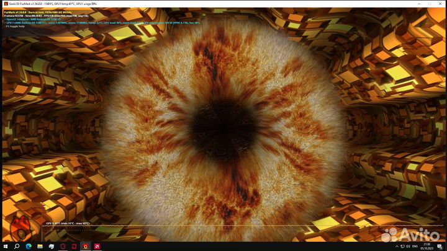Image resolution: width=447 pixels, height=251 pixels.
Task: Click the FurMark icon in the title bar
Action: 6,4
